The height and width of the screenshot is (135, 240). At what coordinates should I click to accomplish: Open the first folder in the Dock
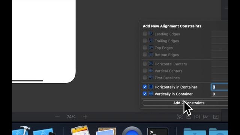point(195,132)
